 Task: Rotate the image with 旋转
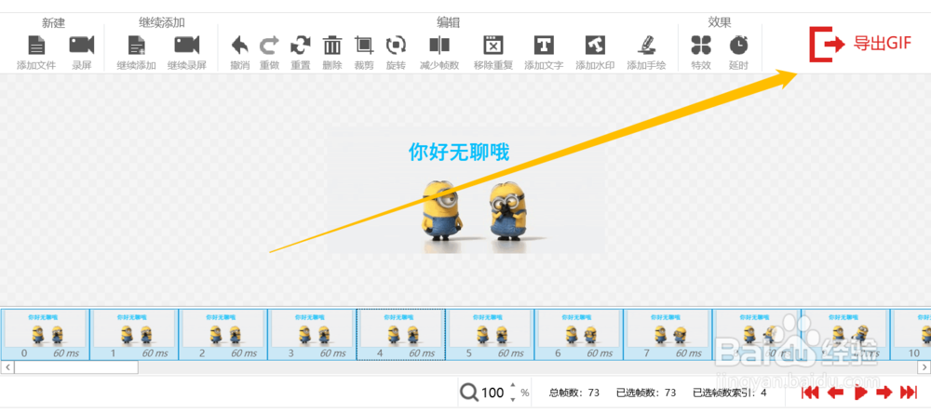click(x=396, y=45)
